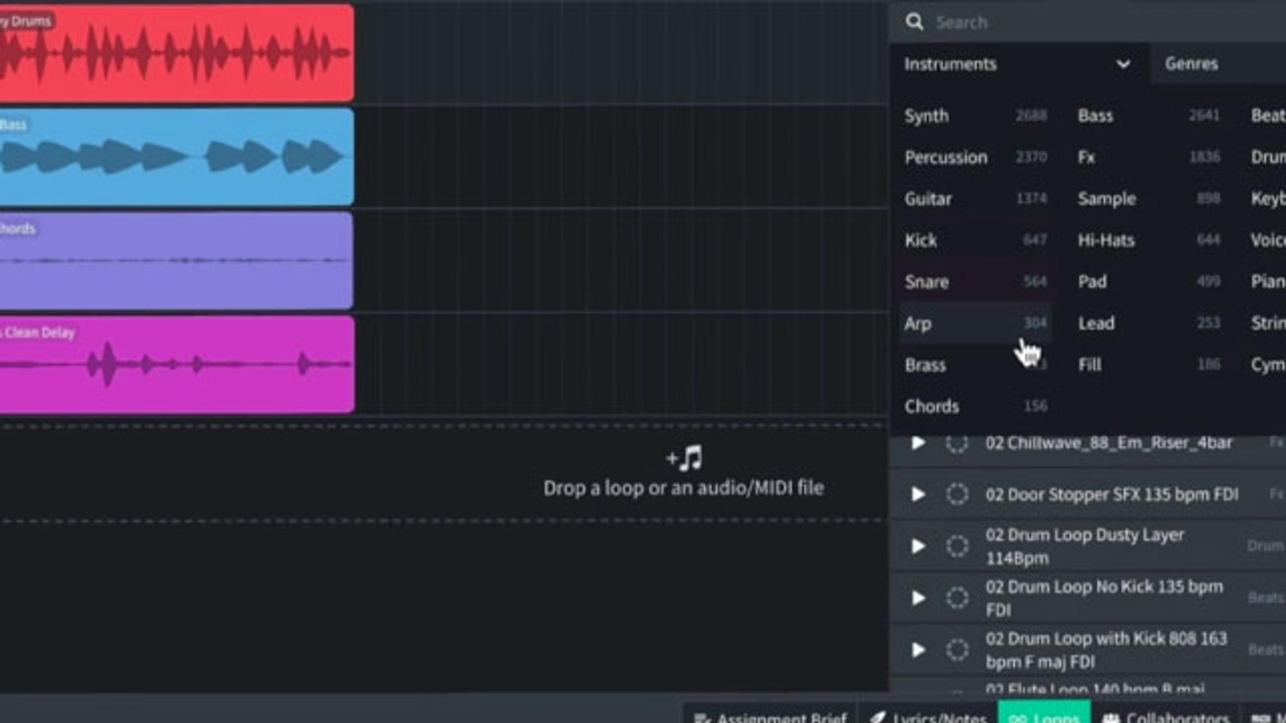This screenshot has width=1286, height=723.
Task: Expand the Instruments dropdown chevron
Action: coord(1123,64)
